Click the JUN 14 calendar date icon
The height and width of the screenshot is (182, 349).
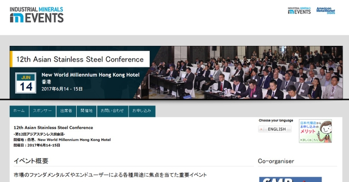(x=26, y=83)
